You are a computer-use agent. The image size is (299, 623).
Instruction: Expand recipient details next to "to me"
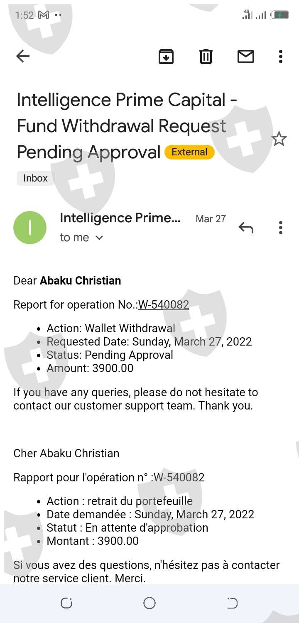(99, 238)
